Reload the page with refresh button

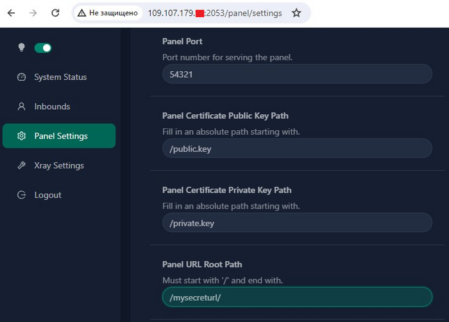(x=56, y=13)
